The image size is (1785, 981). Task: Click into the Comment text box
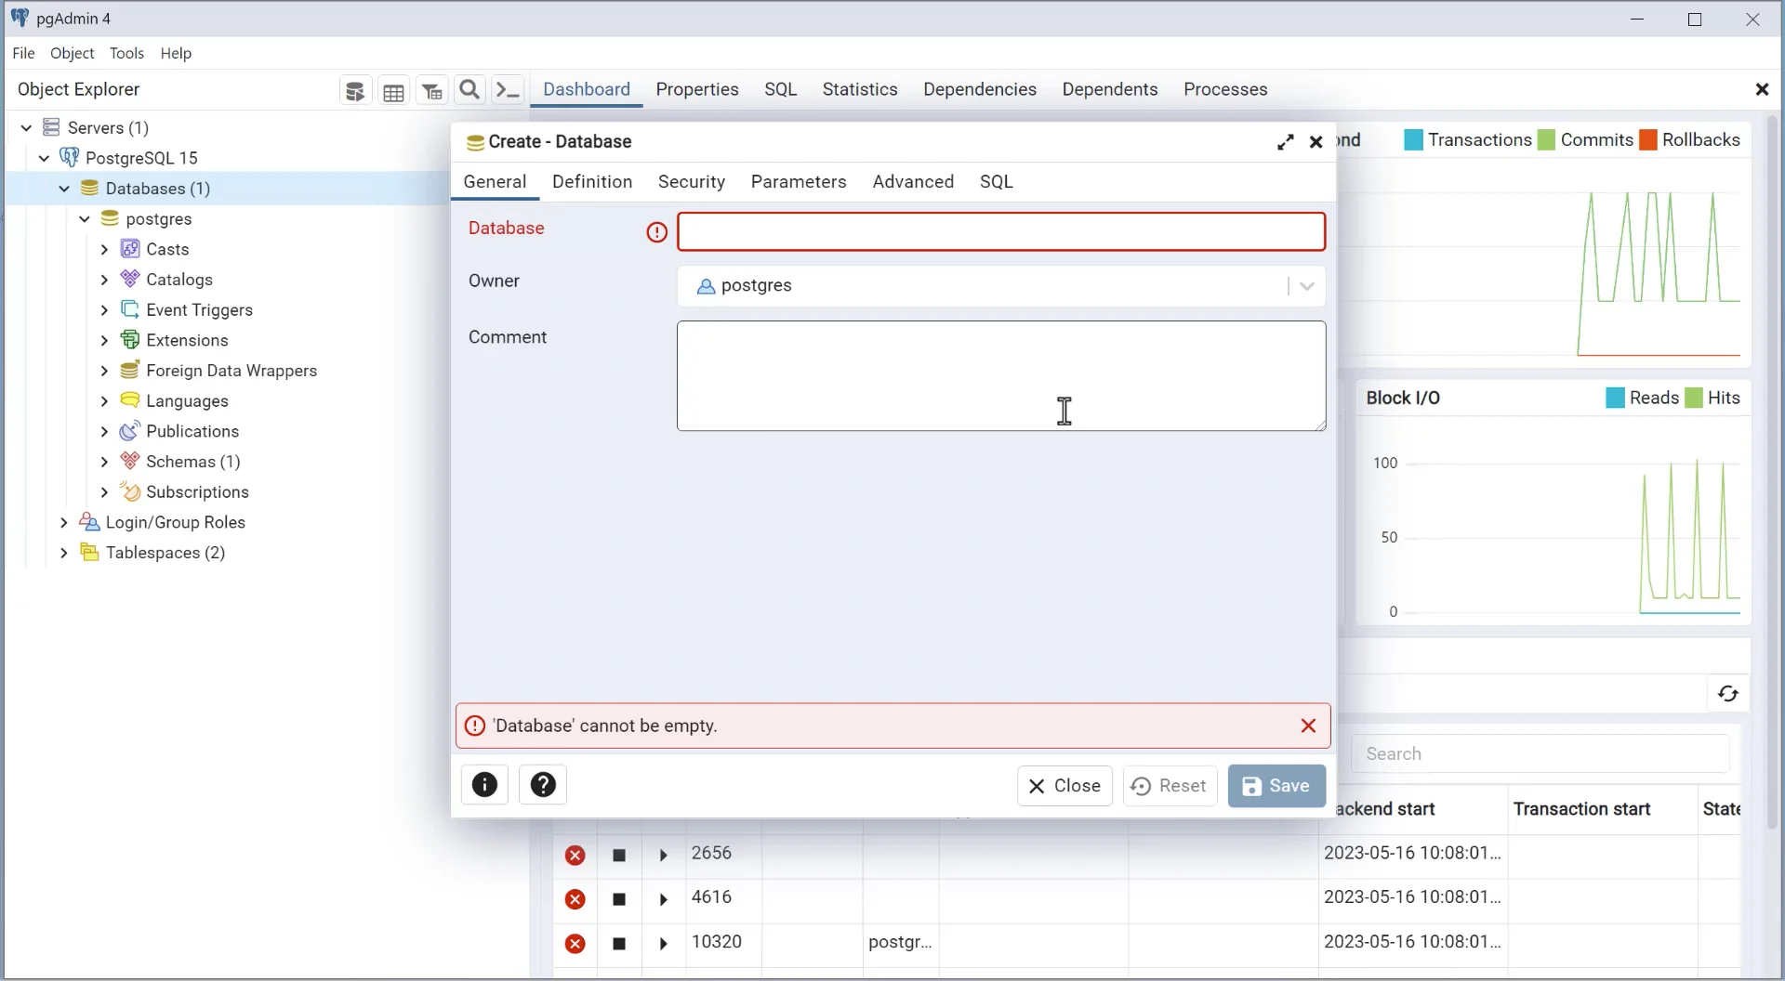(1001, 376)
